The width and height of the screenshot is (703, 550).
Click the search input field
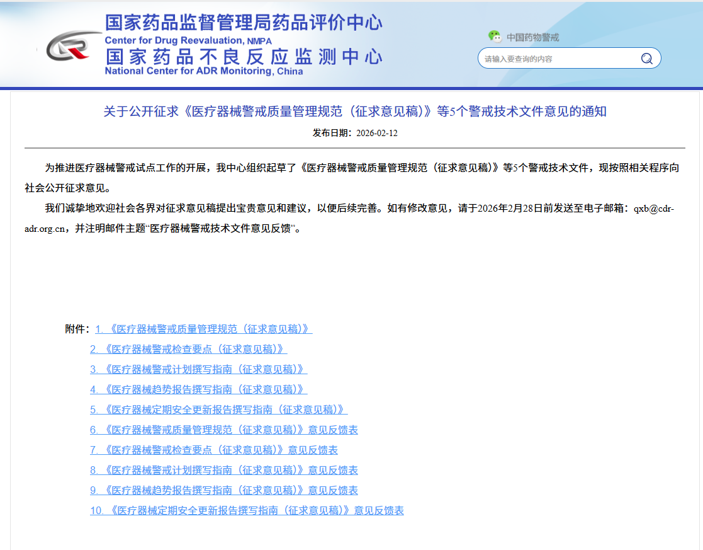[x=557, y=59]
